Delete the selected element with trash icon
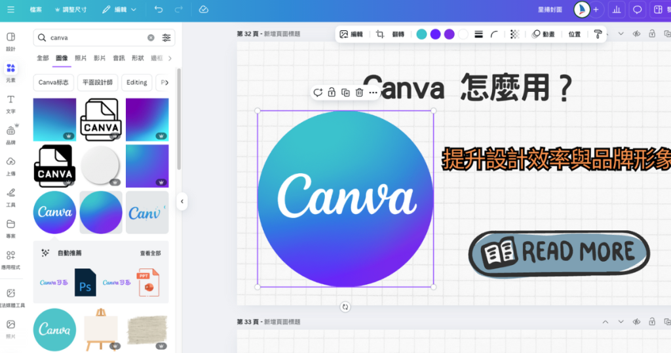Image resolution: width=671 pixels, height=353 pixels. click(360, 93)
